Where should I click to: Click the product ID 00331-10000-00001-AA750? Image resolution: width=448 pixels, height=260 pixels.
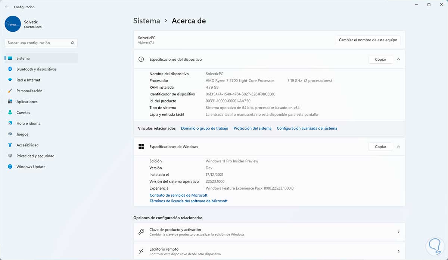point(228,101)
